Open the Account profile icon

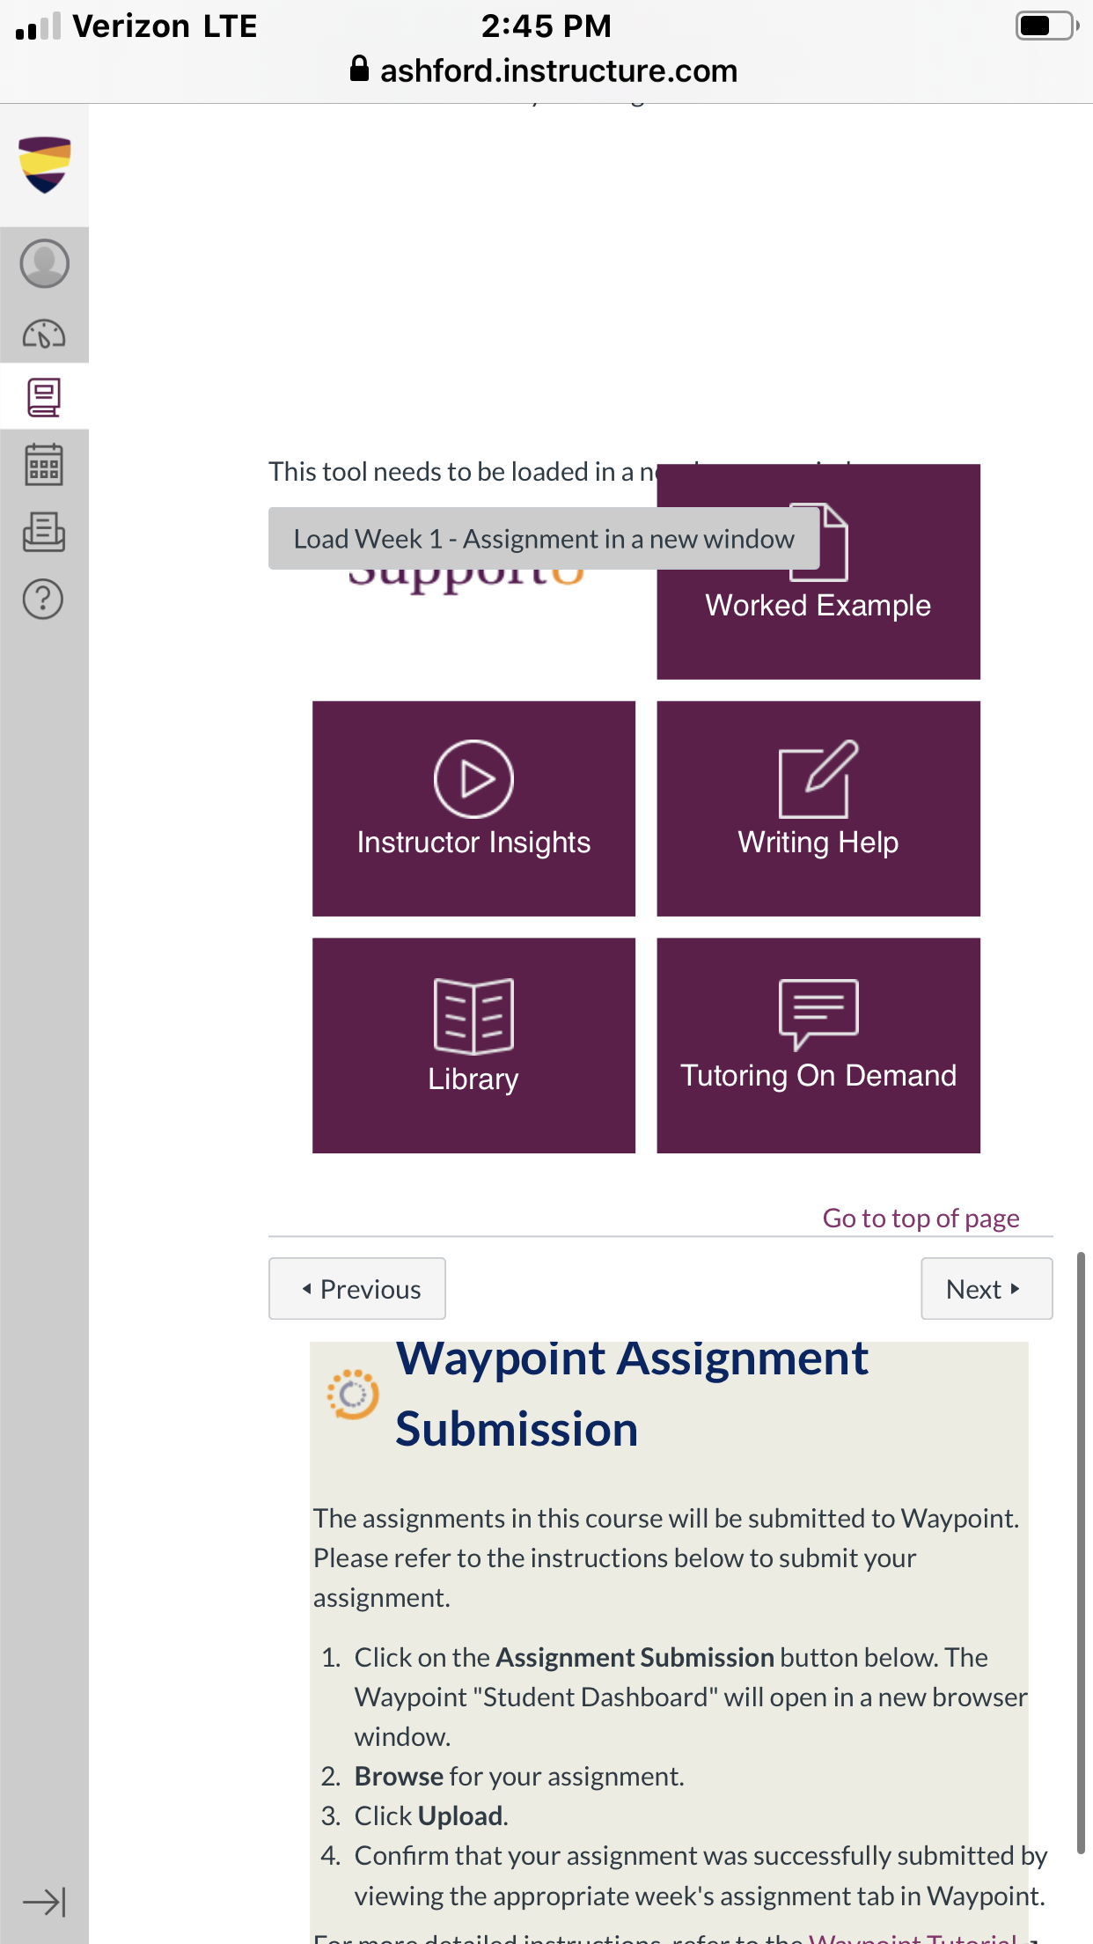coord(44,263)
